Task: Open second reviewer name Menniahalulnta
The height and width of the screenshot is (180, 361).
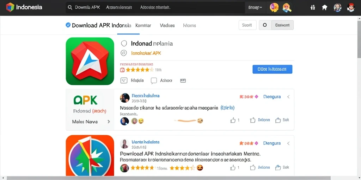Action: [146, 142]
